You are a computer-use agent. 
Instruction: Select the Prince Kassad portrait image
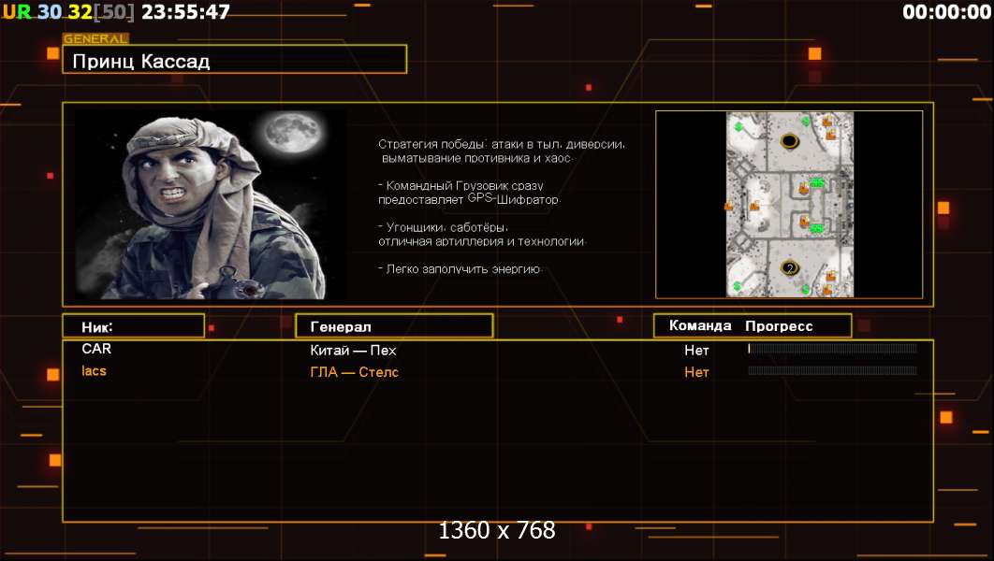pyautogui.click(x=210, y=205)
